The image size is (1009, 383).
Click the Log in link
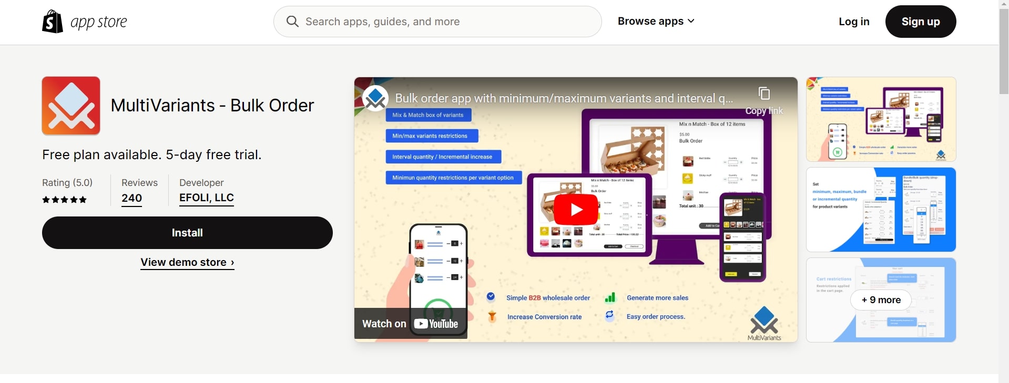coord(854,22)
